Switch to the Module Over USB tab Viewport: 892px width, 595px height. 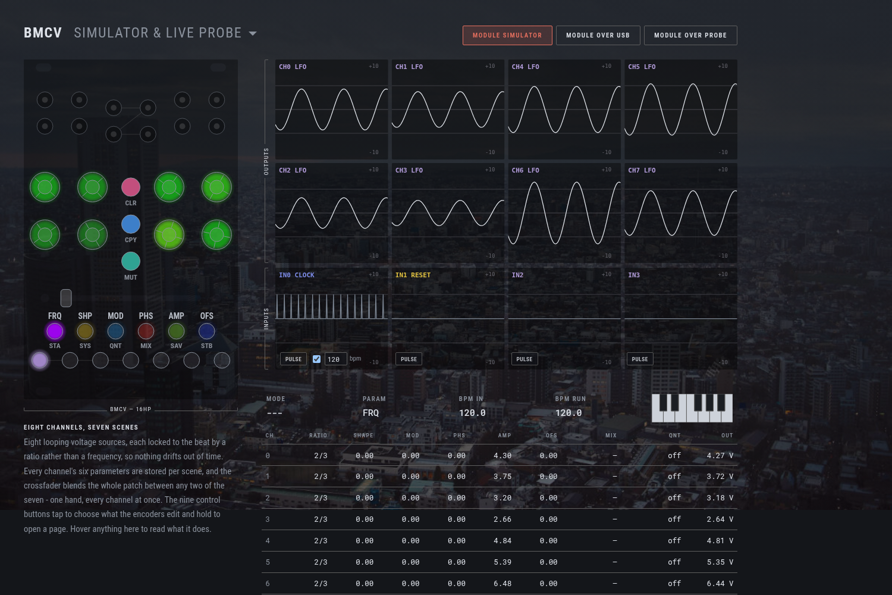coord(598,35)
